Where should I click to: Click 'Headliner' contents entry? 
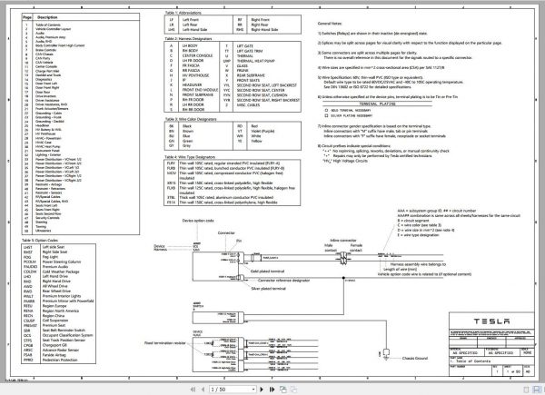point(42,125)
